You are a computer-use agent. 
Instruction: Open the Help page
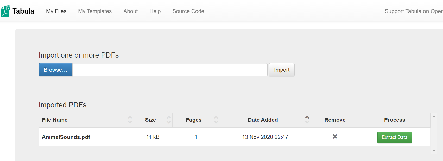pos(155,11)
